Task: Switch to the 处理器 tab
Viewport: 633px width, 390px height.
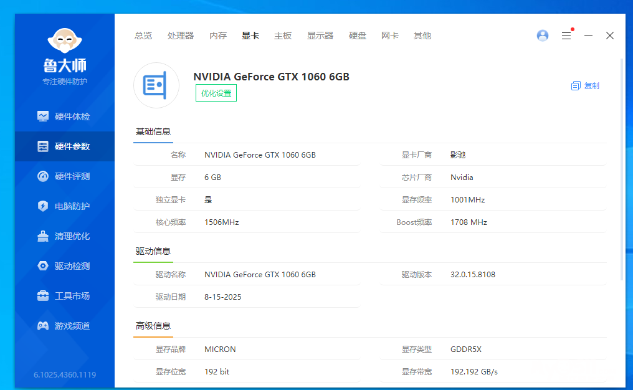Action: pyautogui.click(x=181, y=36)
